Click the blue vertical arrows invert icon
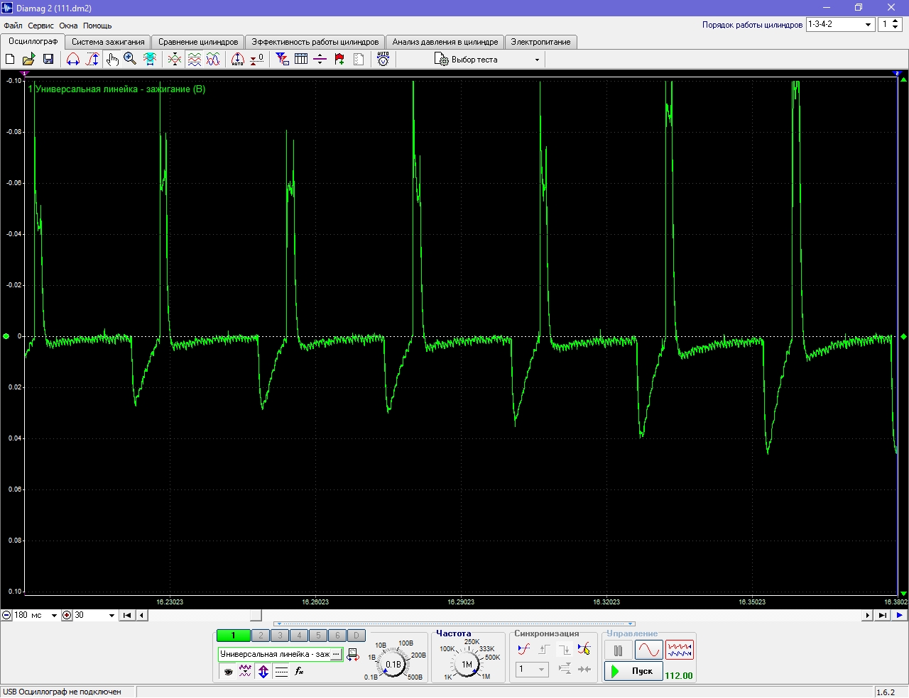Screen dimensions: 909x698 263,671
